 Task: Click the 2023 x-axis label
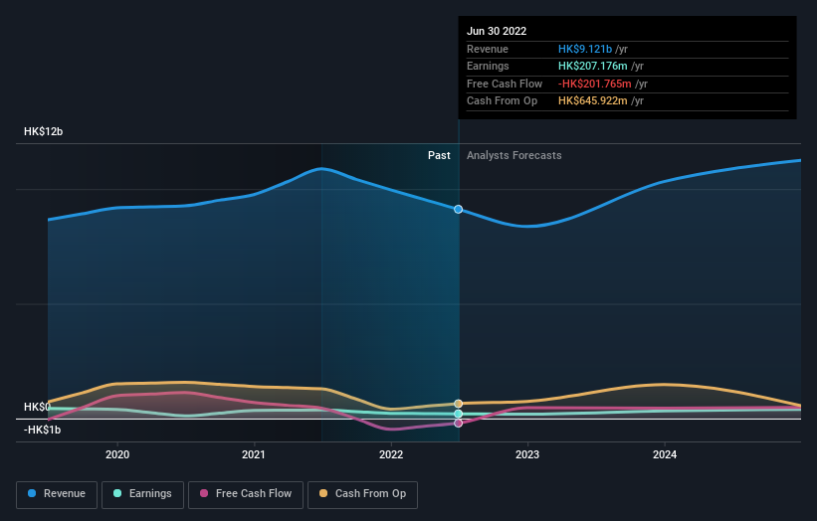[x=527, y=454]
